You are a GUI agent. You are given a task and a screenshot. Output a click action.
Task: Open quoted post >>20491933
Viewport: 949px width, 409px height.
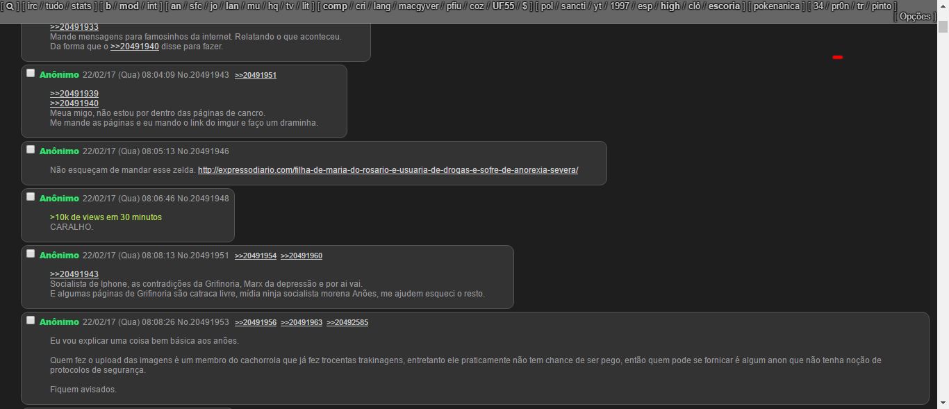74,27
